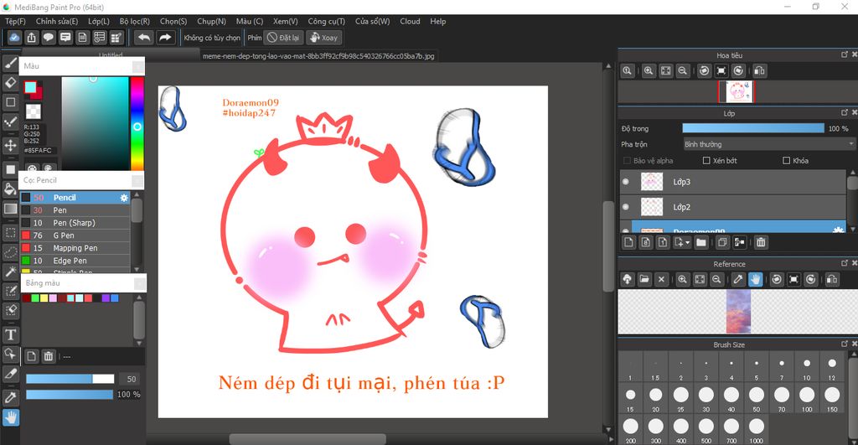858x445 pixels.
Task: Open the Pha trộn blend mode dropdown
Action: click(x=768, y=144)
